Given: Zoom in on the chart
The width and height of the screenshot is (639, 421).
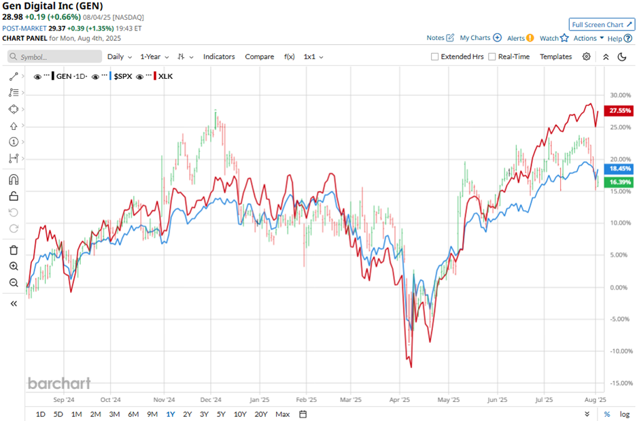Looking at the screenshot, I should 14,266.
